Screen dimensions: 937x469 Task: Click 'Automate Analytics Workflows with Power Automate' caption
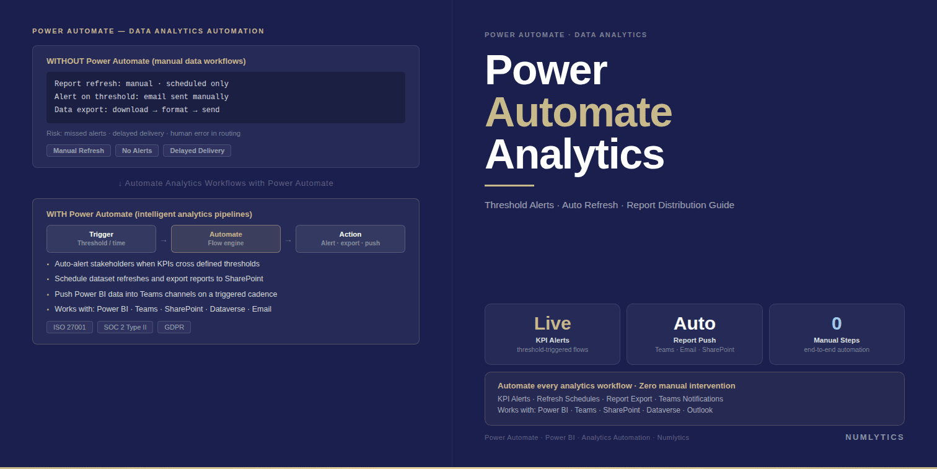(226, 183)
